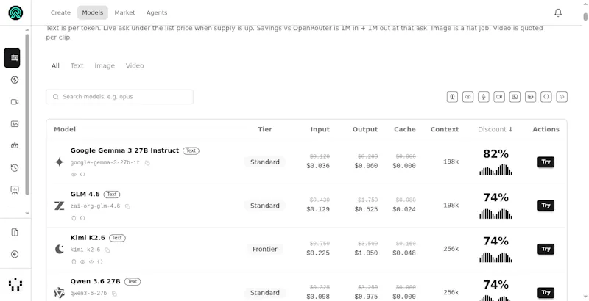The height and width of the screenshot is (301, 589).
Task: Click the eye capability icon under Kimi K2.6
Action: pos(82,261)
